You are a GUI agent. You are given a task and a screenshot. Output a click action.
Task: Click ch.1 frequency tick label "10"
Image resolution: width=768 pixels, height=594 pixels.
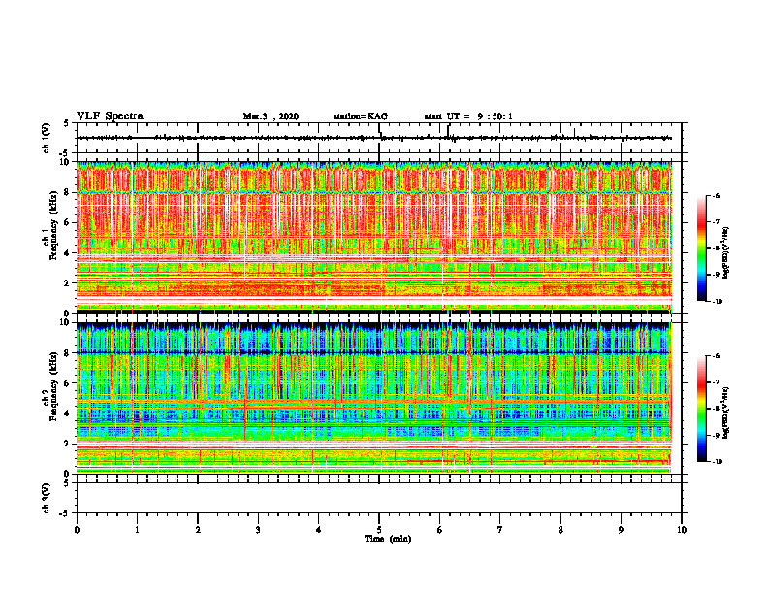pos(66,162)
